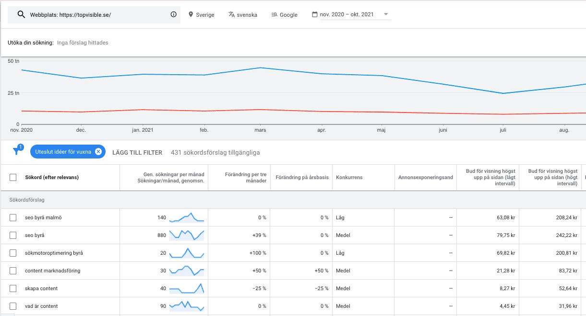Click 'LÄGG TILL FILTER' button

click(x=137, y=152)
